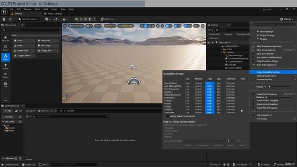Screen dimensions: 297x167
Task: Click the Unreal Engine logo icon
Action: point(4,12)
